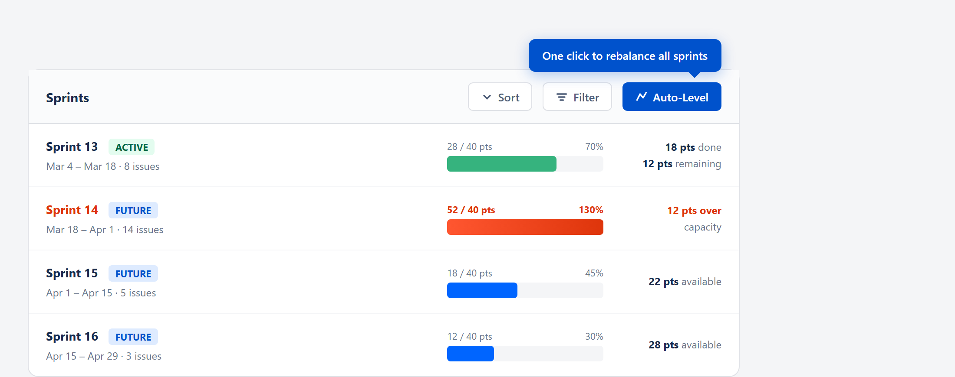This screenshot has height=377, width=955.
Task: Click the FUTURE badge on Sprint 15
Action: 133,274
